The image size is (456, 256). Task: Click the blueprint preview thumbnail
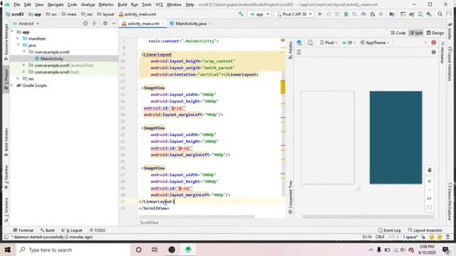396,137
